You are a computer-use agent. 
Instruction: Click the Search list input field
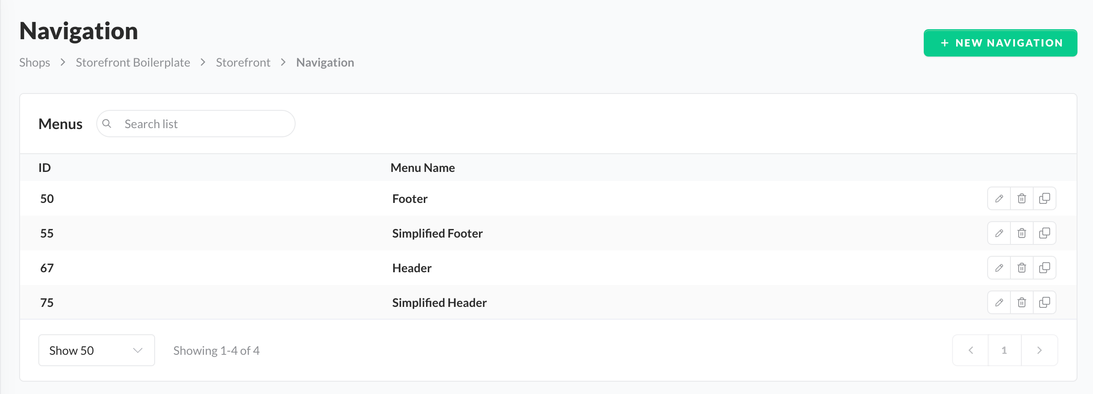(x=201, y=124)
